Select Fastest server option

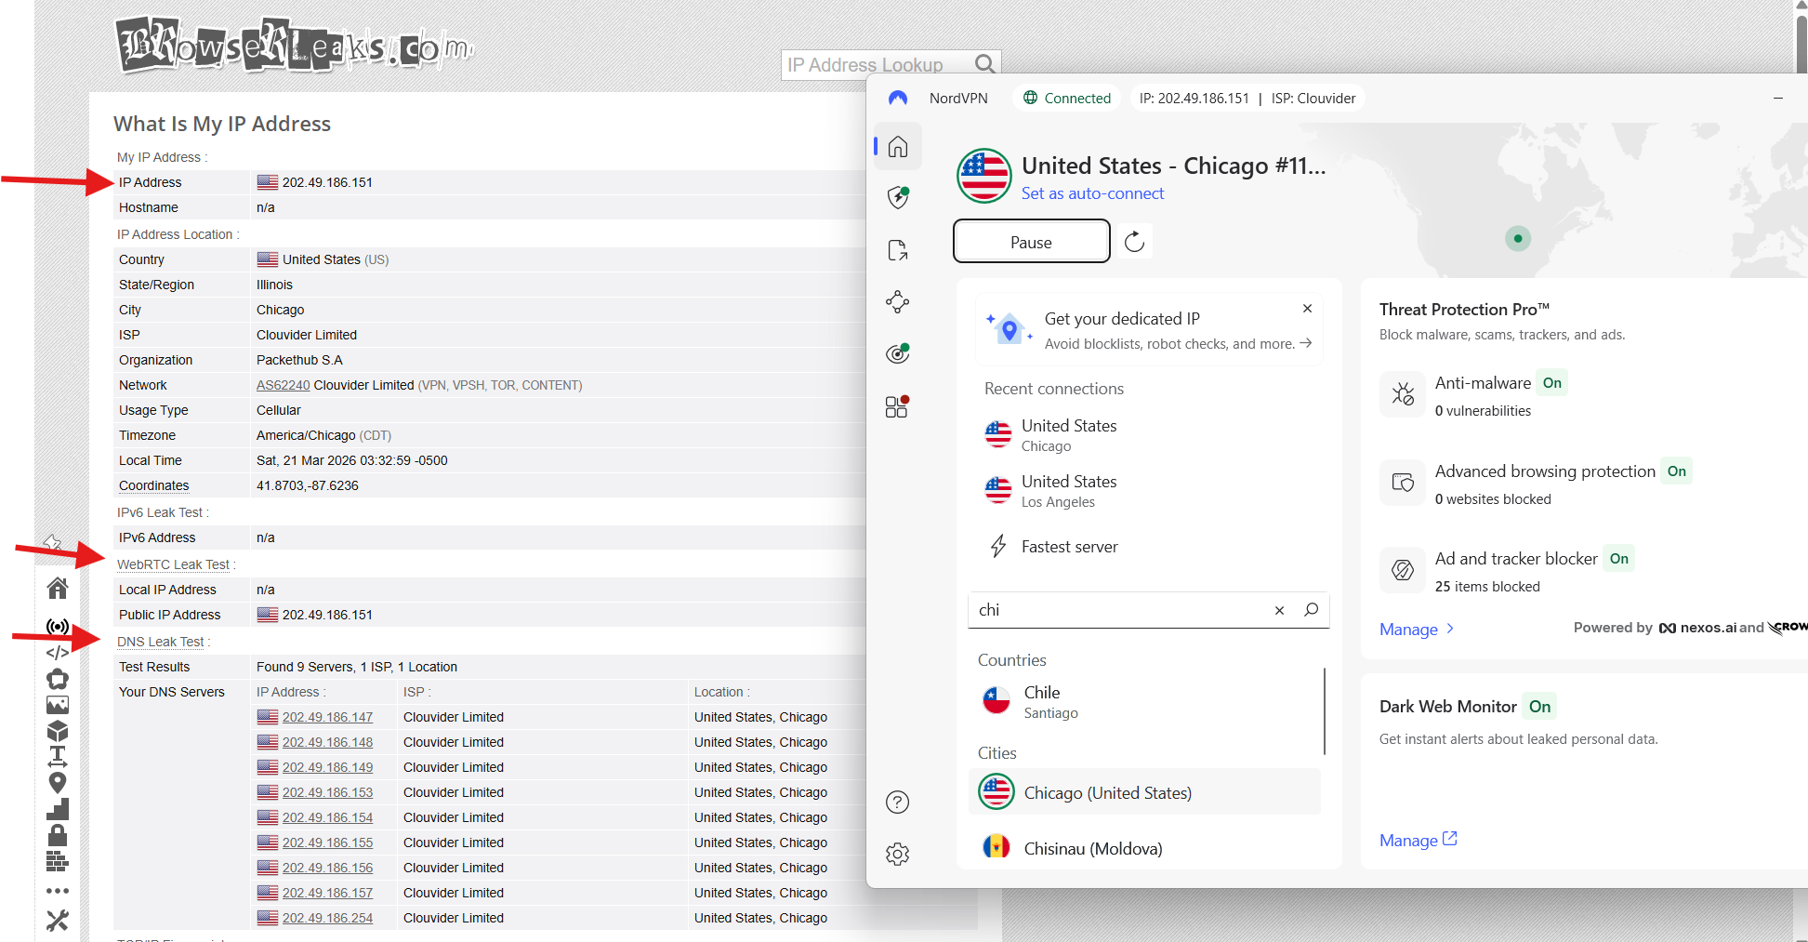pos(1149,547)
